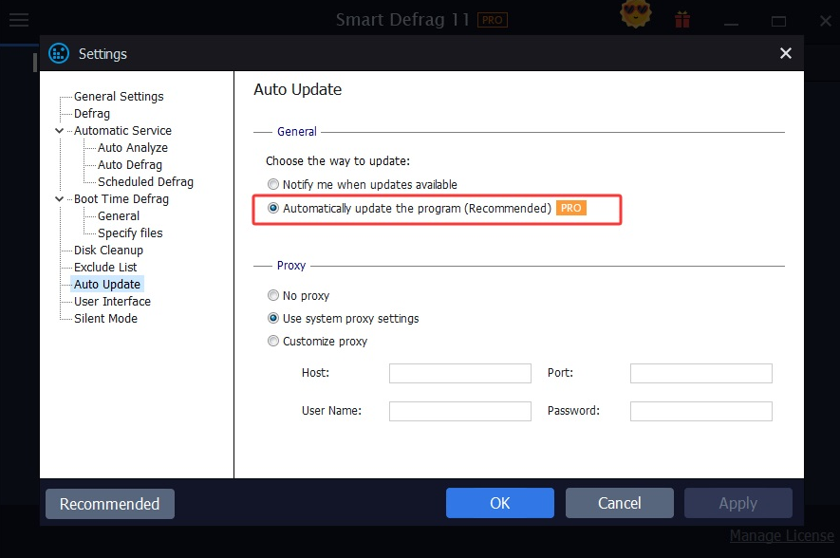This screenshot has height=558, width=840.
Task: Open the gift box promotion icon
Action: click(x=681, y=20)
